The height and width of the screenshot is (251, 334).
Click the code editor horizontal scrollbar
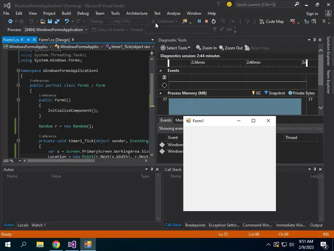pos(61,161)
